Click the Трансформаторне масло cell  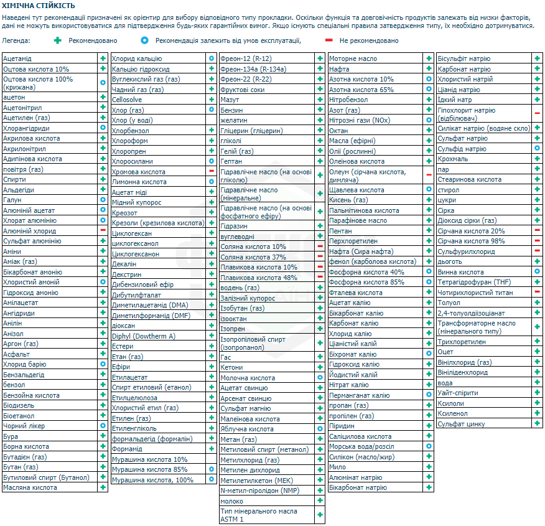click(x=484, y=327)
